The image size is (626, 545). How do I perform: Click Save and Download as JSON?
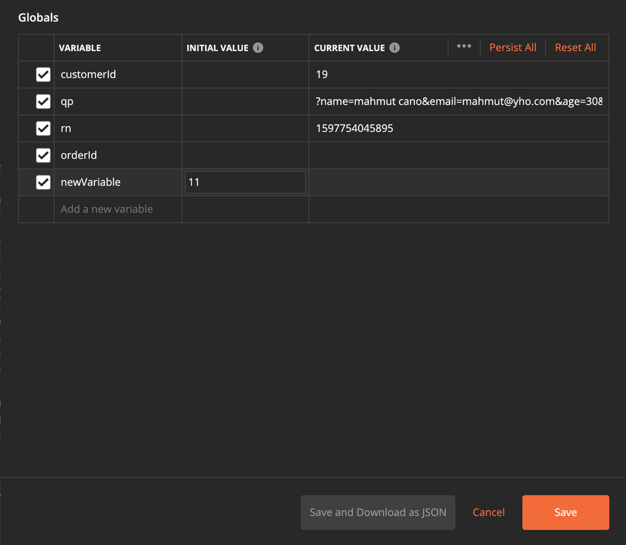(x=378, y=513)
